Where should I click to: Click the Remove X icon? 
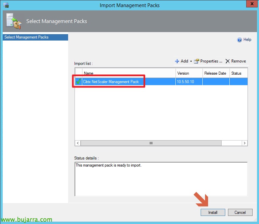pos(228,61)
